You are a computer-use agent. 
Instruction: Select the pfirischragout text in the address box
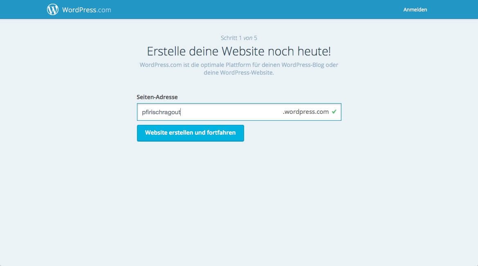[162, 111]
